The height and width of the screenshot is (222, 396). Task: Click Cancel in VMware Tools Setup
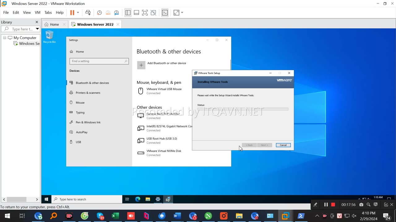tap(283, 145)
